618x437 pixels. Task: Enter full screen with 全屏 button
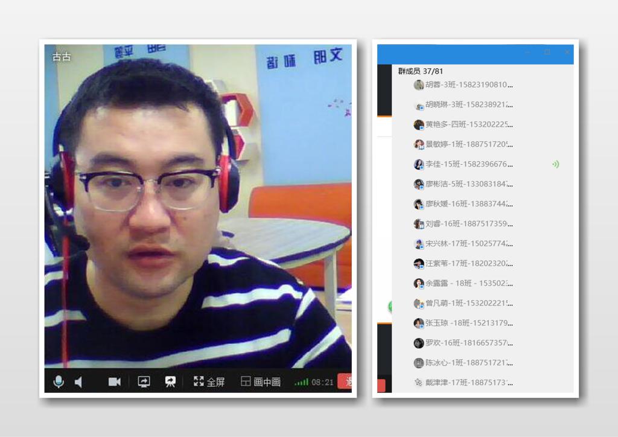click(209, 382)
